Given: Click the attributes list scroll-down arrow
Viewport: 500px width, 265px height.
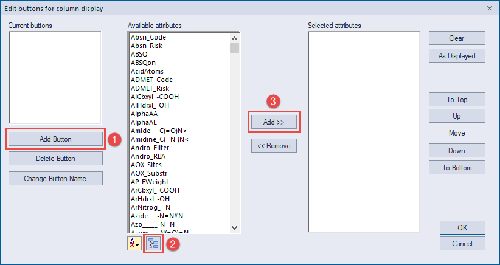Looking at the screenshot, I should pos(234,228).
